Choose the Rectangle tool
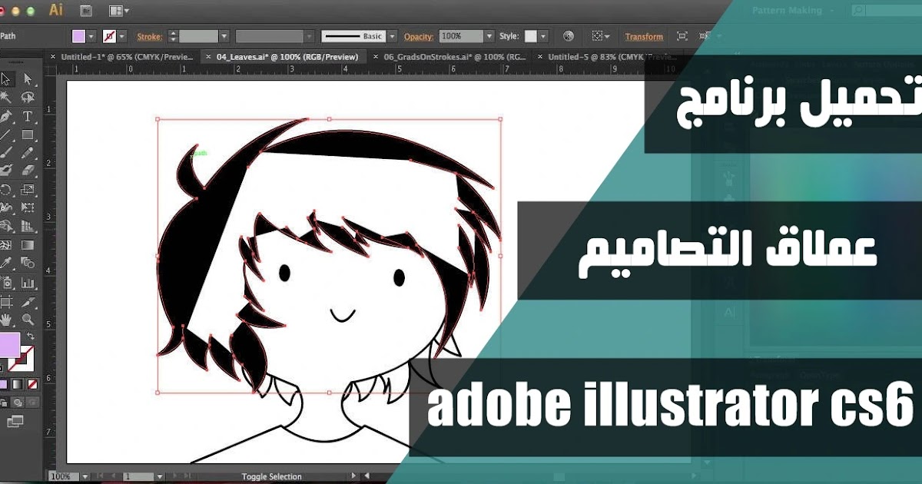This screenshot has width=922, height=484. (x=28, y=134)
